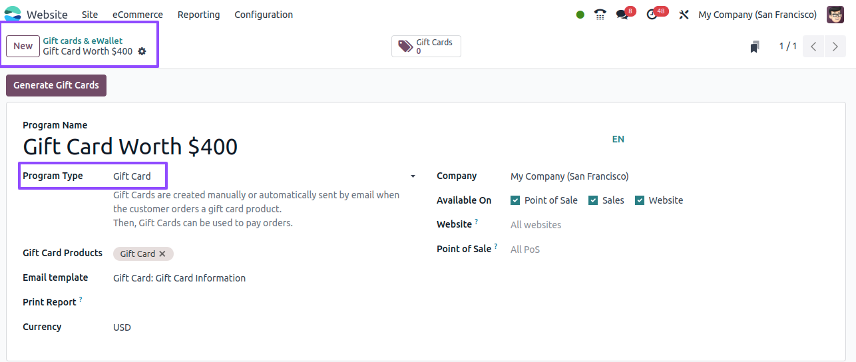
Task: Show the Point of Sale help tooltip
Action: (x=496, y=246)
